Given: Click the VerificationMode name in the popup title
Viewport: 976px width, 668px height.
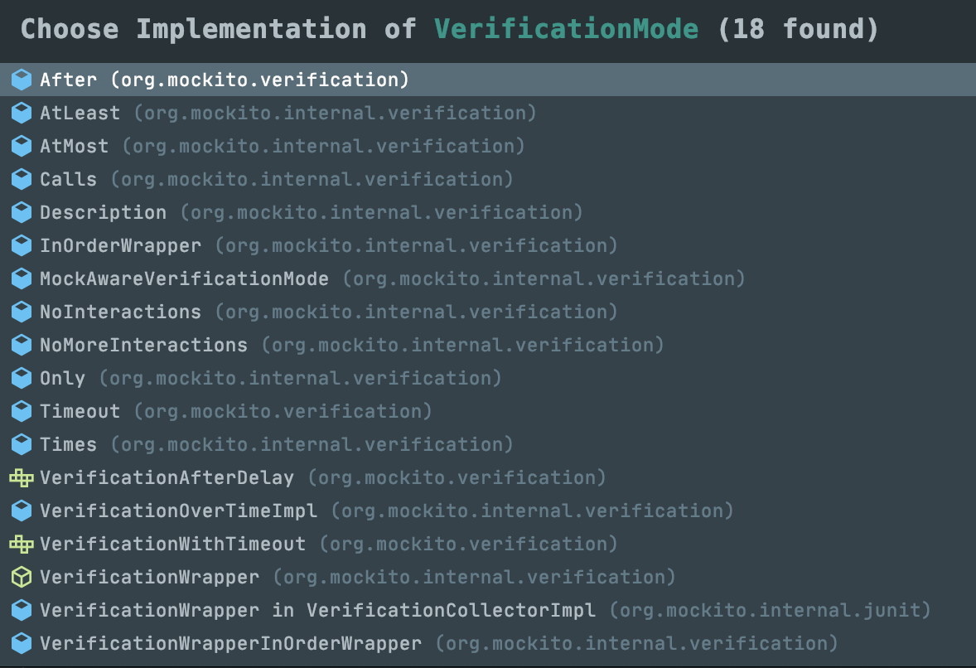Looking at the screenshot, I should pos(566,29).
